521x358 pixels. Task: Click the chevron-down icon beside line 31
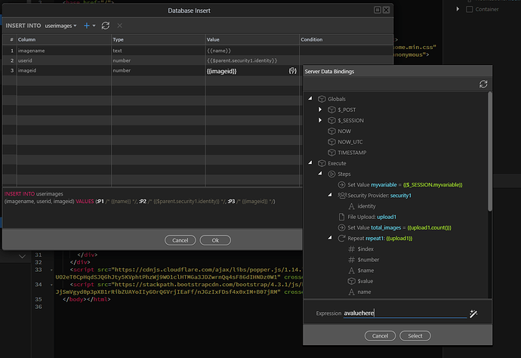click(x=22, y=256)
